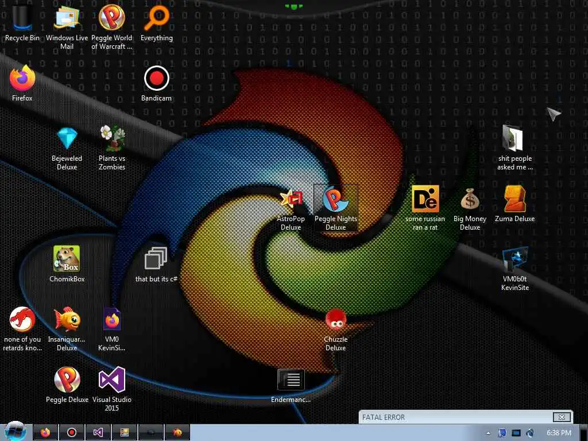The width and height of the screenshot is (588, 441).
Task: Close the FATAL ERROR window
Action: [562, 417]
